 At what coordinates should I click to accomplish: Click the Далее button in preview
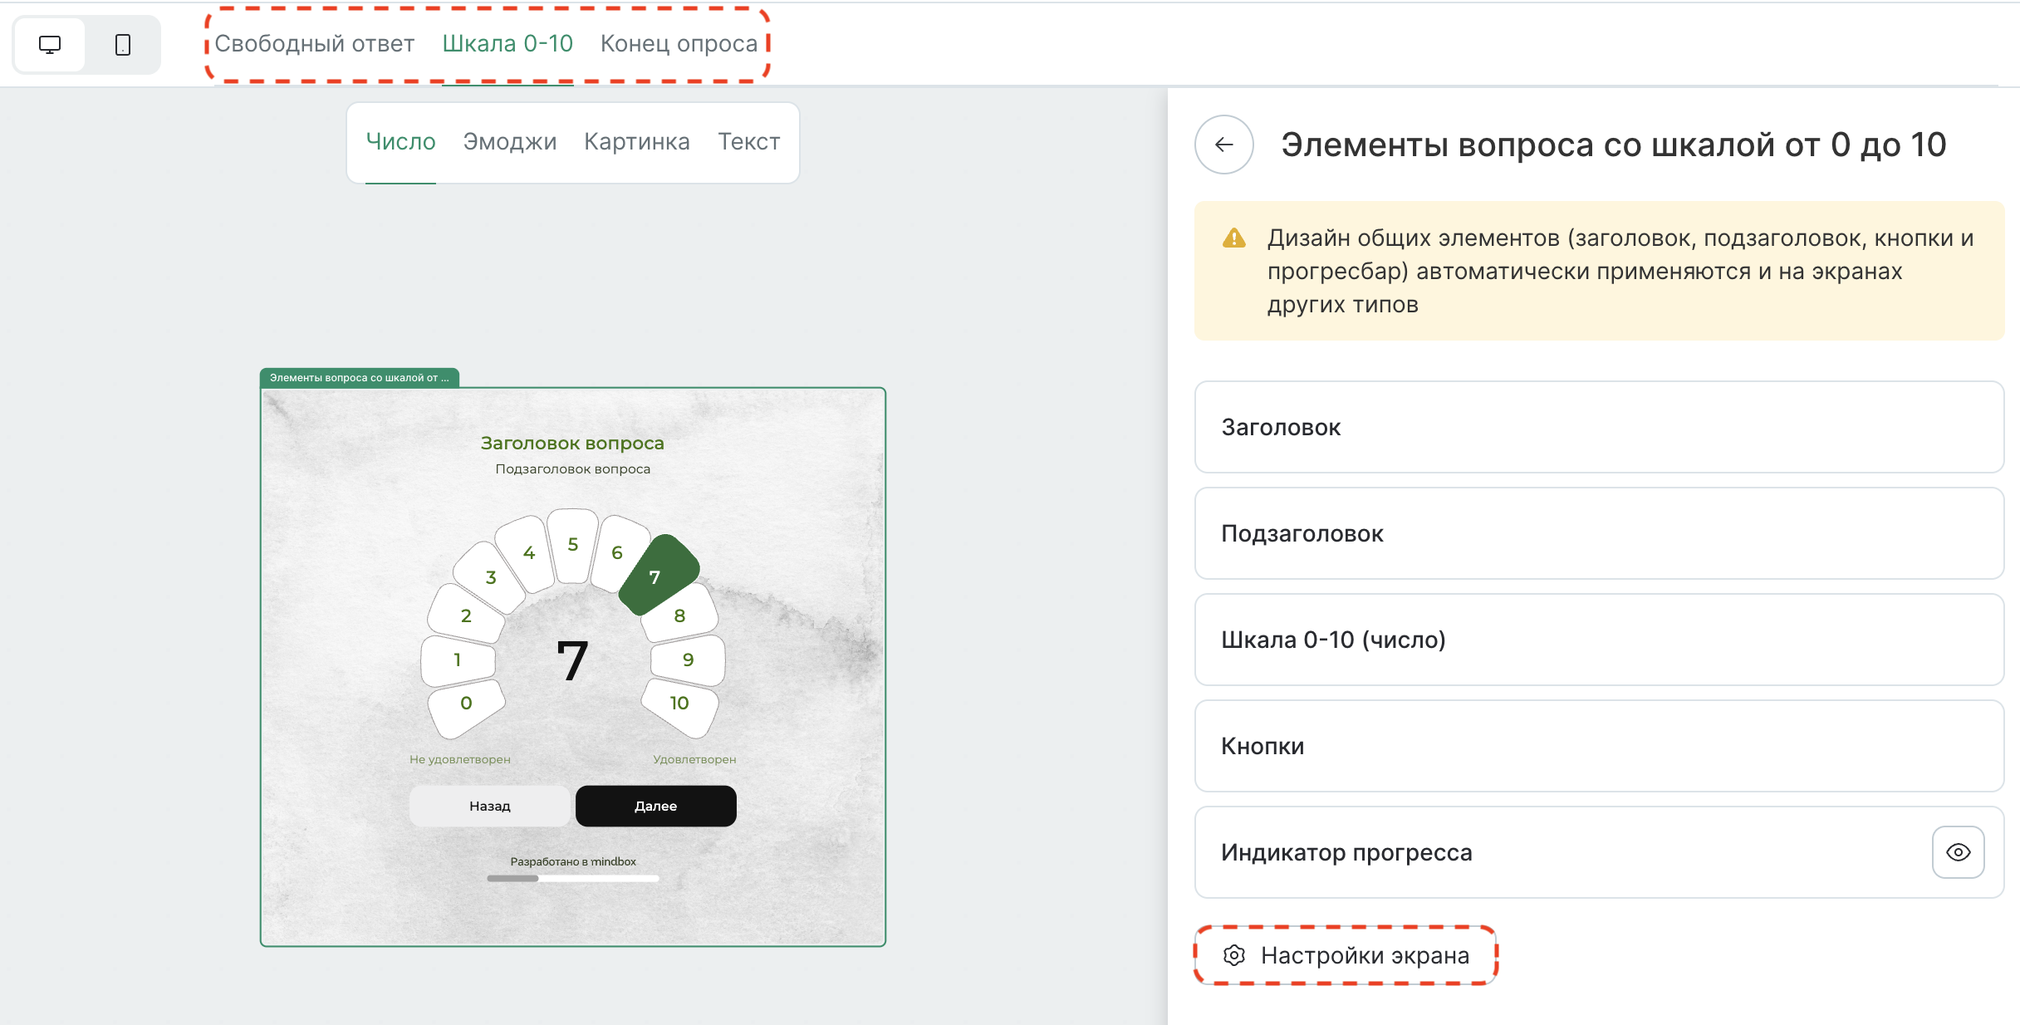655,806
